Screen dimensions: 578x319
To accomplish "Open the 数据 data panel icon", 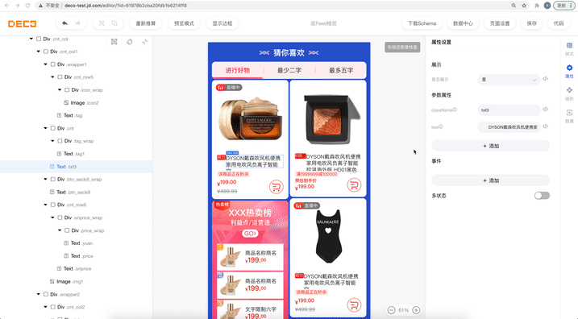I will pos(569,112).
